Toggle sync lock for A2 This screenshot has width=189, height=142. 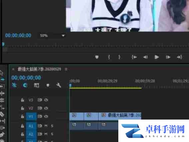(40, 134)
